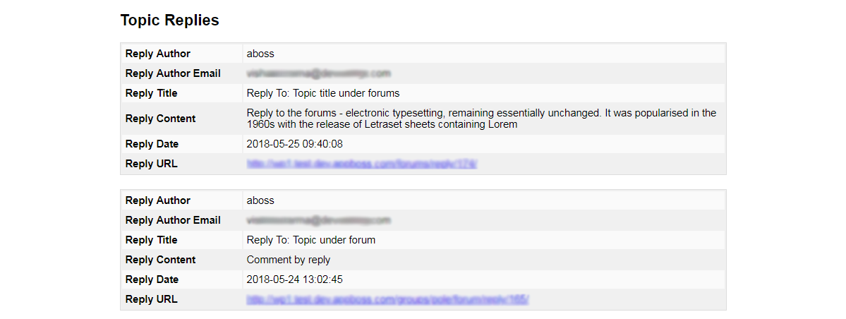Click author name "aboss" in first reply
The height and width of the screenshot is (319, 846).
(x=260, y=54)
